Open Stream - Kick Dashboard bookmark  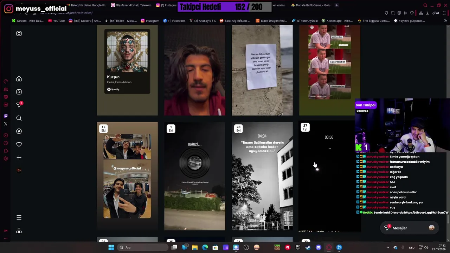[x=28, y=21]
